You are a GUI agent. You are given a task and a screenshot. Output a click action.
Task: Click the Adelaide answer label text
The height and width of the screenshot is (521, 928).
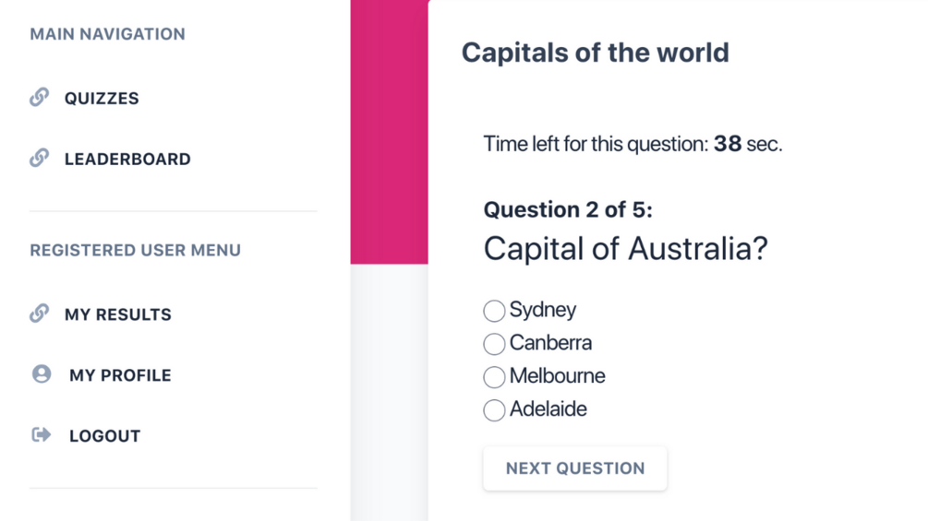[x=548, y=409]
